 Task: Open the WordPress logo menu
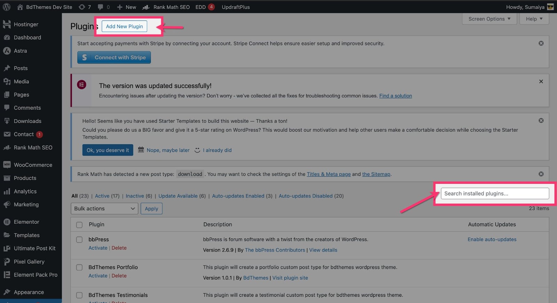coord(7,7)
